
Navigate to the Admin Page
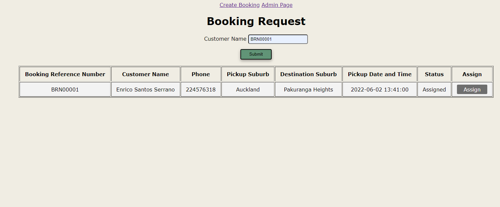(x=277, y=5)
